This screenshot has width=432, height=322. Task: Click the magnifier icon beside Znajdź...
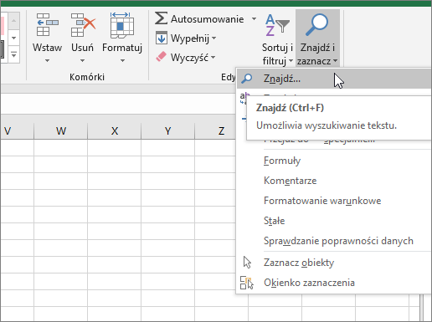tap(246, 79)
